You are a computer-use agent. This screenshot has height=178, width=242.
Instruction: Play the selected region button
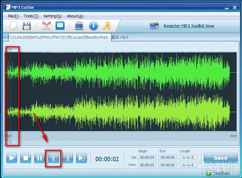pyautogui.click(x=82, y=158)
